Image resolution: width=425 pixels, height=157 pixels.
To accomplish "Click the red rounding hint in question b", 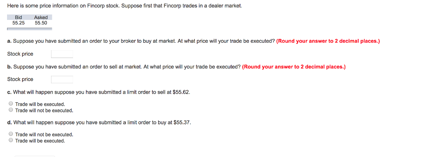I will click(x=294, y=67).
